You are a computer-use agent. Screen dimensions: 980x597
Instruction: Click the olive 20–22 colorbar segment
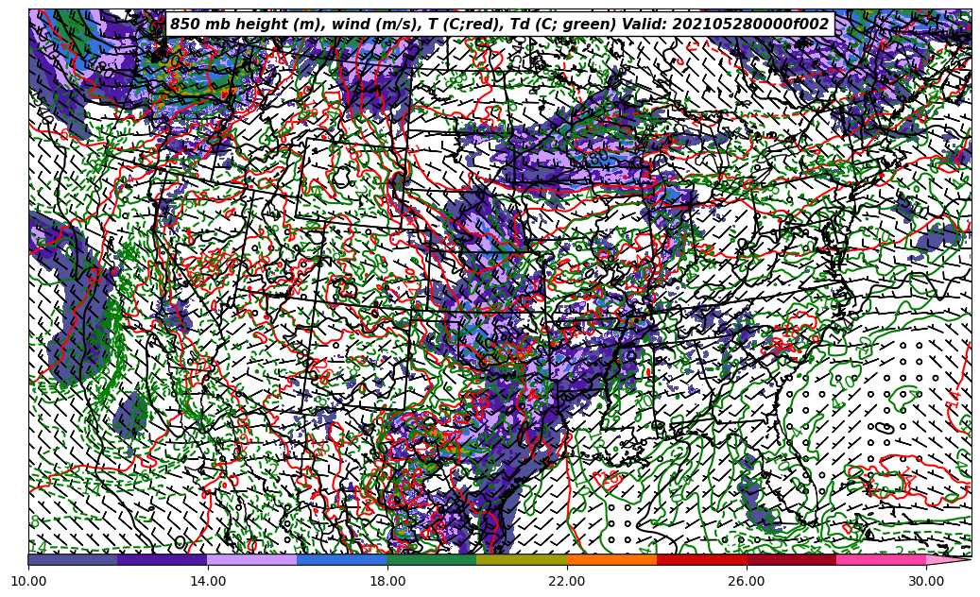click(522, 559)
